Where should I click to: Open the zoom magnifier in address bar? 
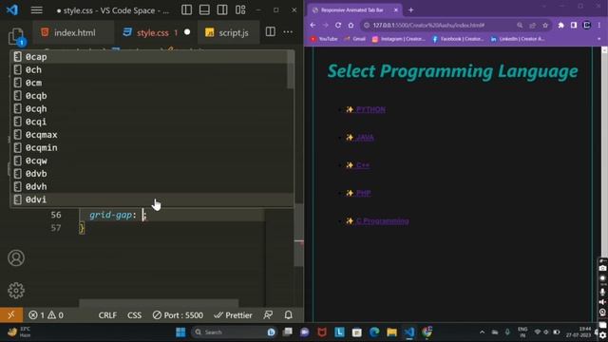pyautogui.click(x=520, y=26)
